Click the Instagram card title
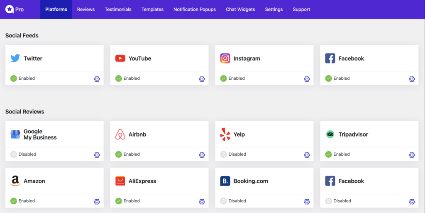 pyautogui.click(x=247, y=59)
